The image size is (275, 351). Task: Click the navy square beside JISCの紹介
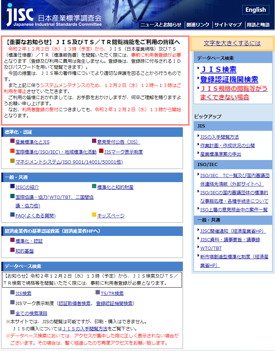[12, 186]
